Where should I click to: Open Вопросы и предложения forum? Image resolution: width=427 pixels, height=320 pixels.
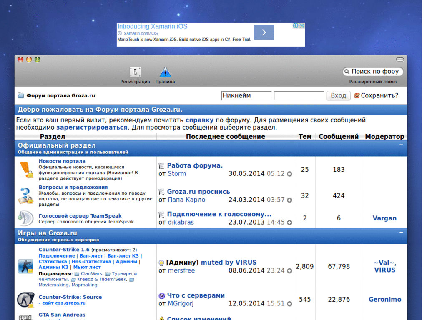(x=73, y=187)
